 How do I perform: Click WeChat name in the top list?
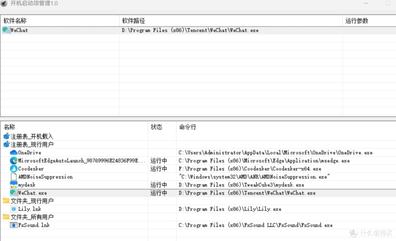click(x=19, y=30)
